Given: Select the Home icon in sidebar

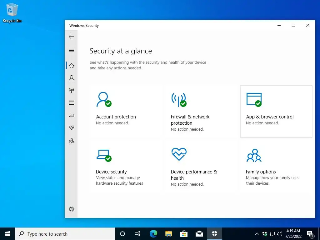Looking at the screenshot, I should pos(72,65).
